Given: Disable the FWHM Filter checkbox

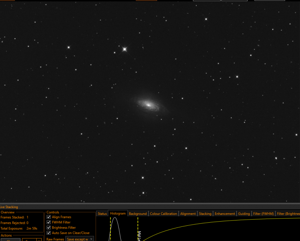Looking at the screenshot, I should 49,222.
